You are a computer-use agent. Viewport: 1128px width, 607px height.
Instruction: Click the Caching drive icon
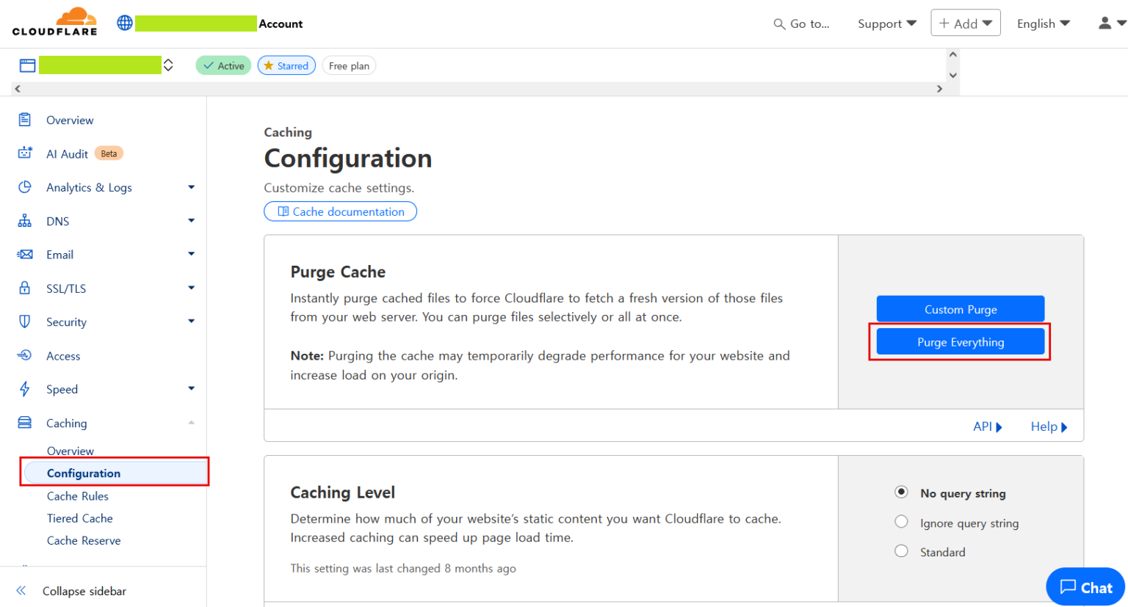[25, 422]
